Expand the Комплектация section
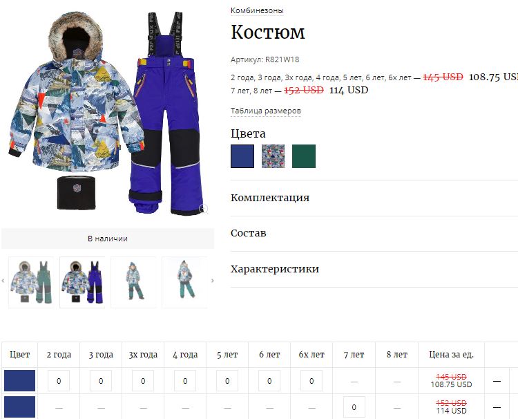Image resolution: width=518 pixels, height=419 pixels. click(374, 198)
